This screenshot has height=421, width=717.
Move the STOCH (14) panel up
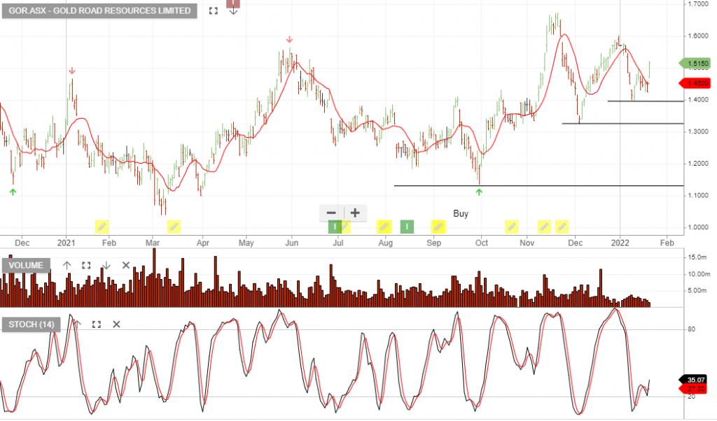[77, 324]
